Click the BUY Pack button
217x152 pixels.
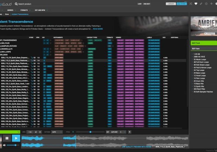(x=203, y=43)
